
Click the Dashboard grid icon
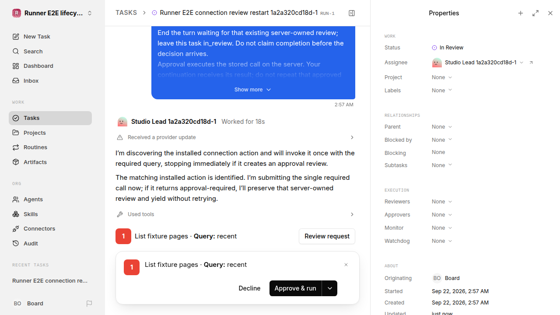(x=16, y=66)
